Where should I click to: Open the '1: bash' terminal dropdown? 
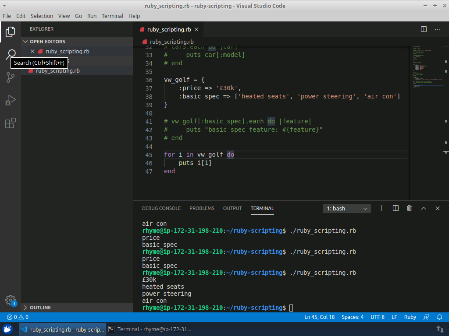(x=347, y=209)
